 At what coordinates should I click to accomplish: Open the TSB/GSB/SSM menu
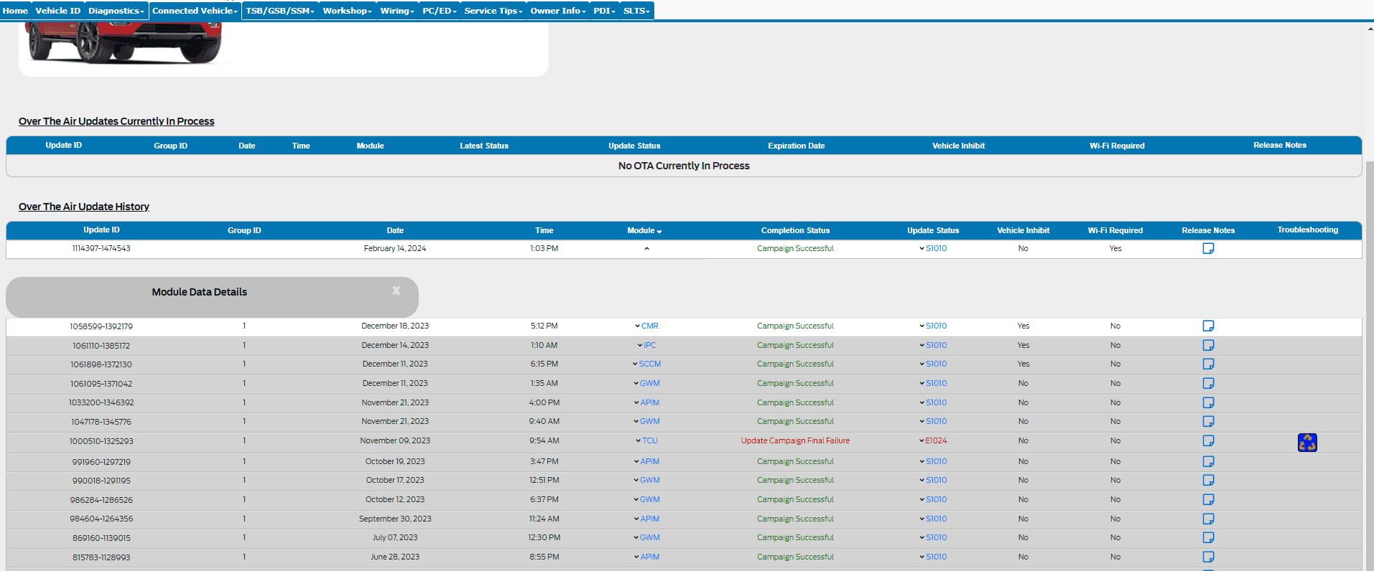point(280,11)
